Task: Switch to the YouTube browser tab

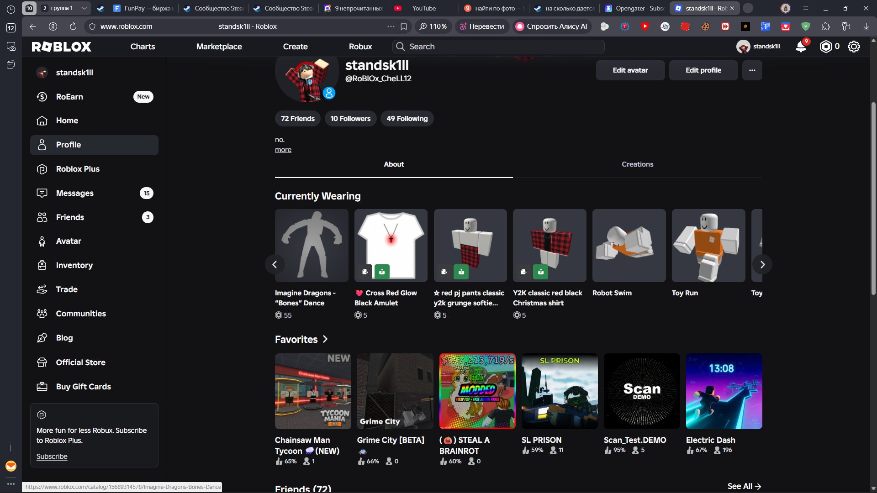Action: [x=423, y=8]
